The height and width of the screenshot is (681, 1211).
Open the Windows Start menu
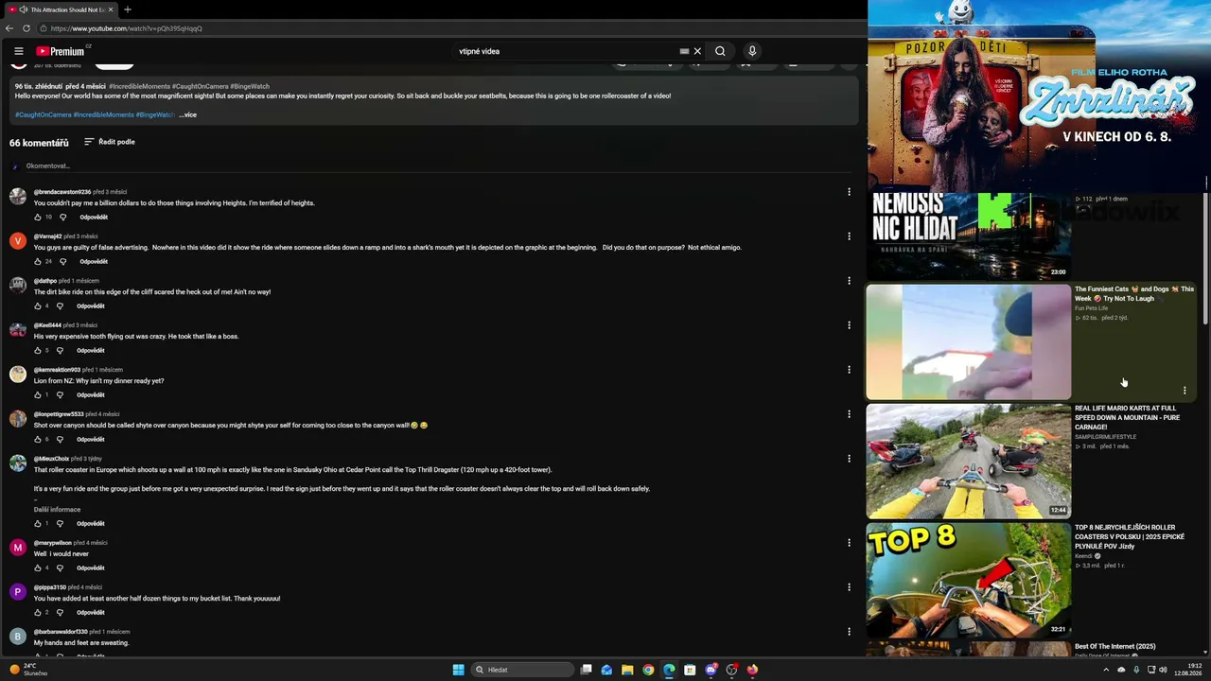[458, 670]
